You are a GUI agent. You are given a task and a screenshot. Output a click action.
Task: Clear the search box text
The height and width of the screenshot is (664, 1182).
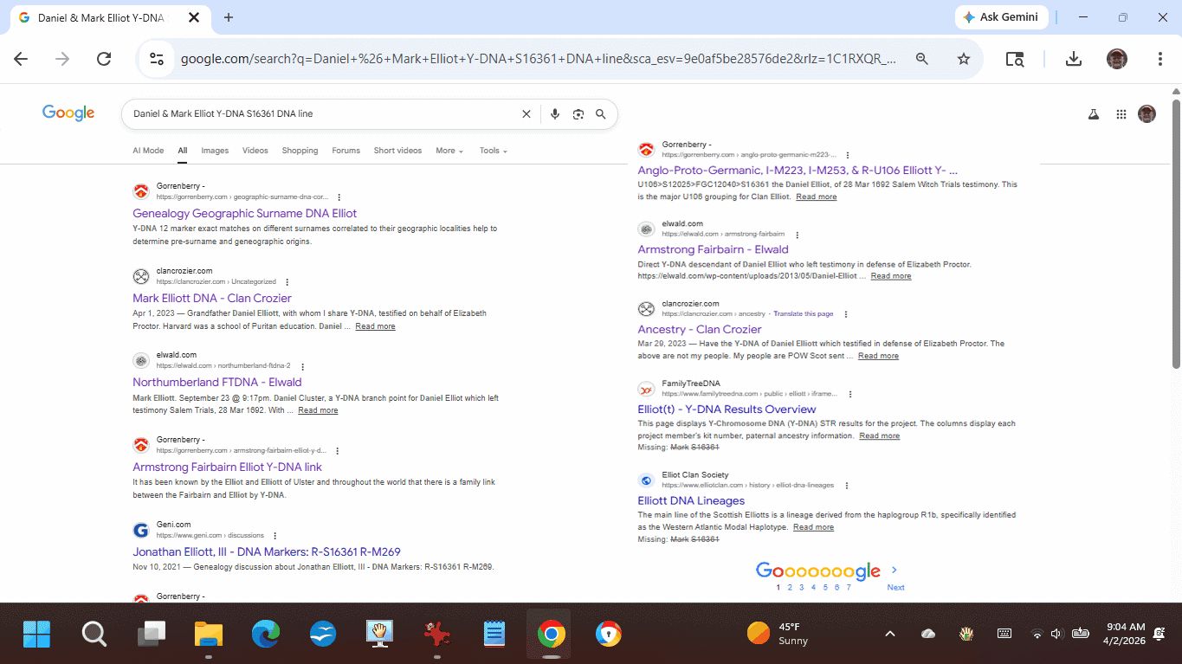(x=526, y=114)
